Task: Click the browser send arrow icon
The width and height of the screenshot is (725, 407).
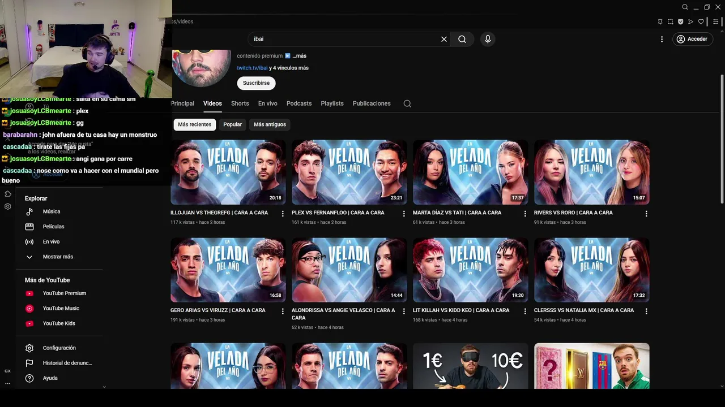Action: tap(690, 21)
